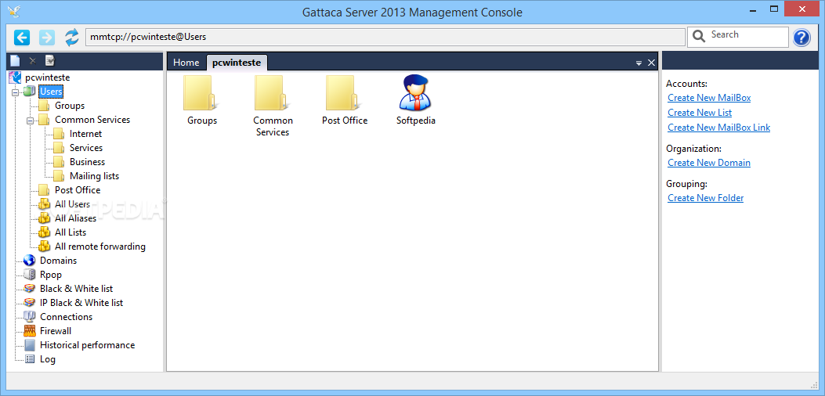Image resolution: width=825 pixels, height=396 pixels.
Task: Click the Historical performance icon
Action: click(x=30, y=345)
